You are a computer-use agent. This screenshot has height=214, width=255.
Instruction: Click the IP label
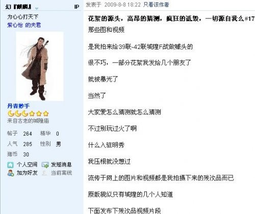click(76, 7)
